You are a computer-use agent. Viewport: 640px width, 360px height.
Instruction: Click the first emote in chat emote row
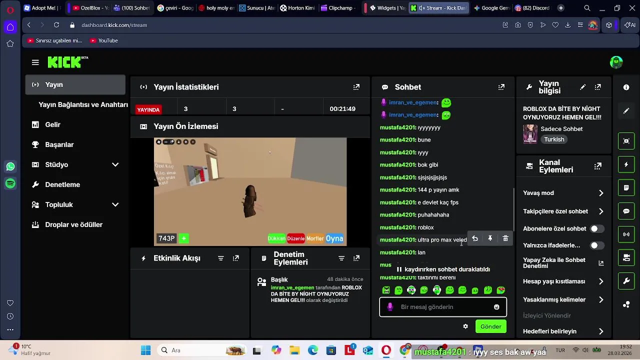[x=386, y=290]
